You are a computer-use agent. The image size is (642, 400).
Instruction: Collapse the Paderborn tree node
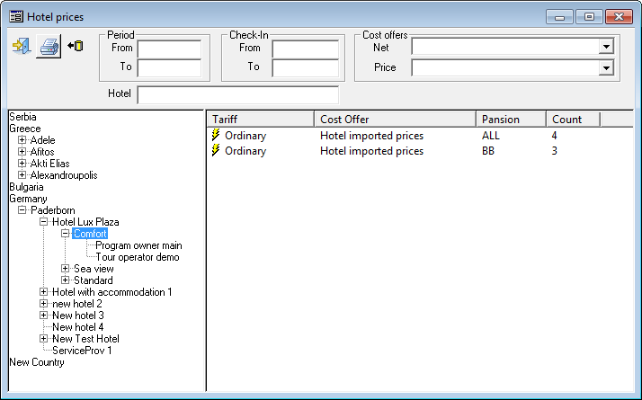22,210
